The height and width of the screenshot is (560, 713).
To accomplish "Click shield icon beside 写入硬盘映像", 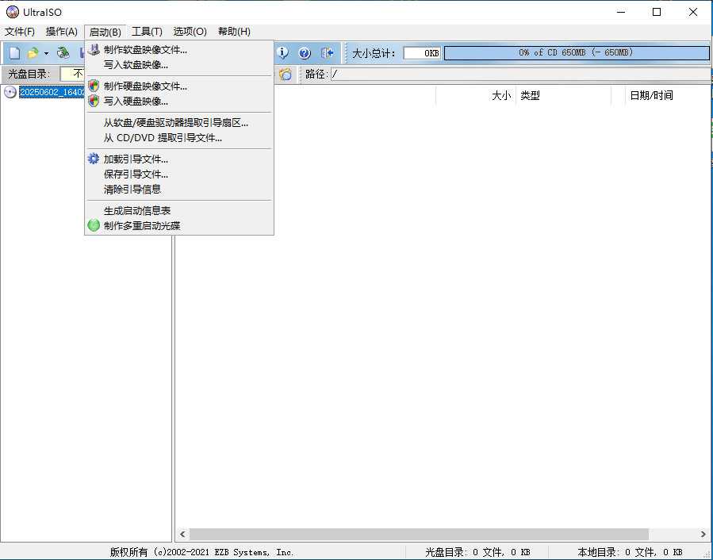I will click(94, 101).
